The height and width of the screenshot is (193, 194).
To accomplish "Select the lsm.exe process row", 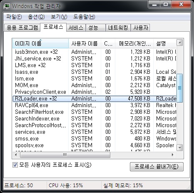I will tap(95, 79).
